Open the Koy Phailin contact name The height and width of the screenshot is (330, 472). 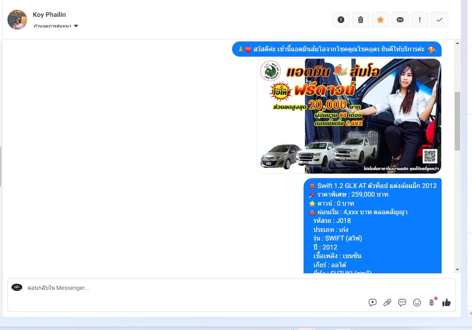(x=49, y=14)
